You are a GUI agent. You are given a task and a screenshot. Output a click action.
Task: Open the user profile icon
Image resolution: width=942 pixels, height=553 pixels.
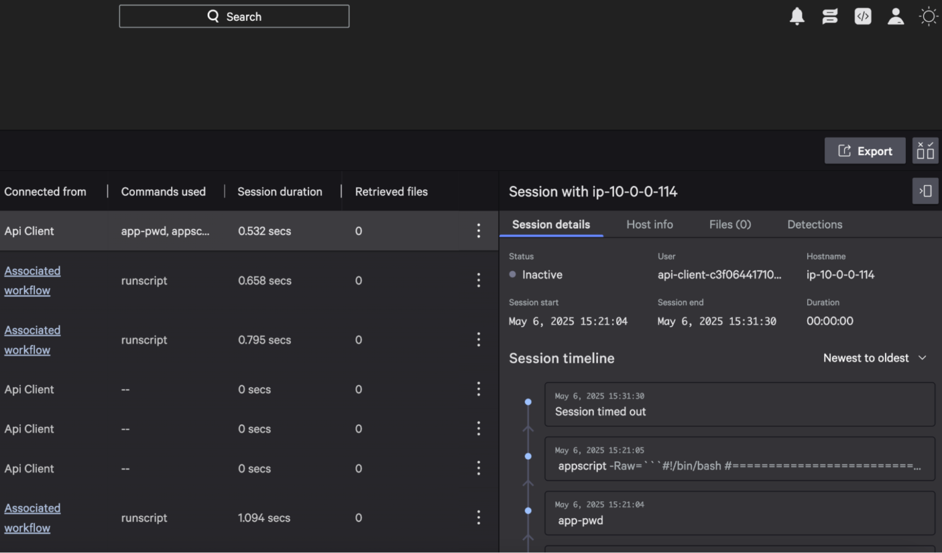(895, 16)
